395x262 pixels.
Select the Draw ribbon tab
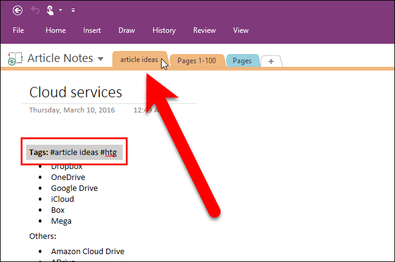[126, 30]
